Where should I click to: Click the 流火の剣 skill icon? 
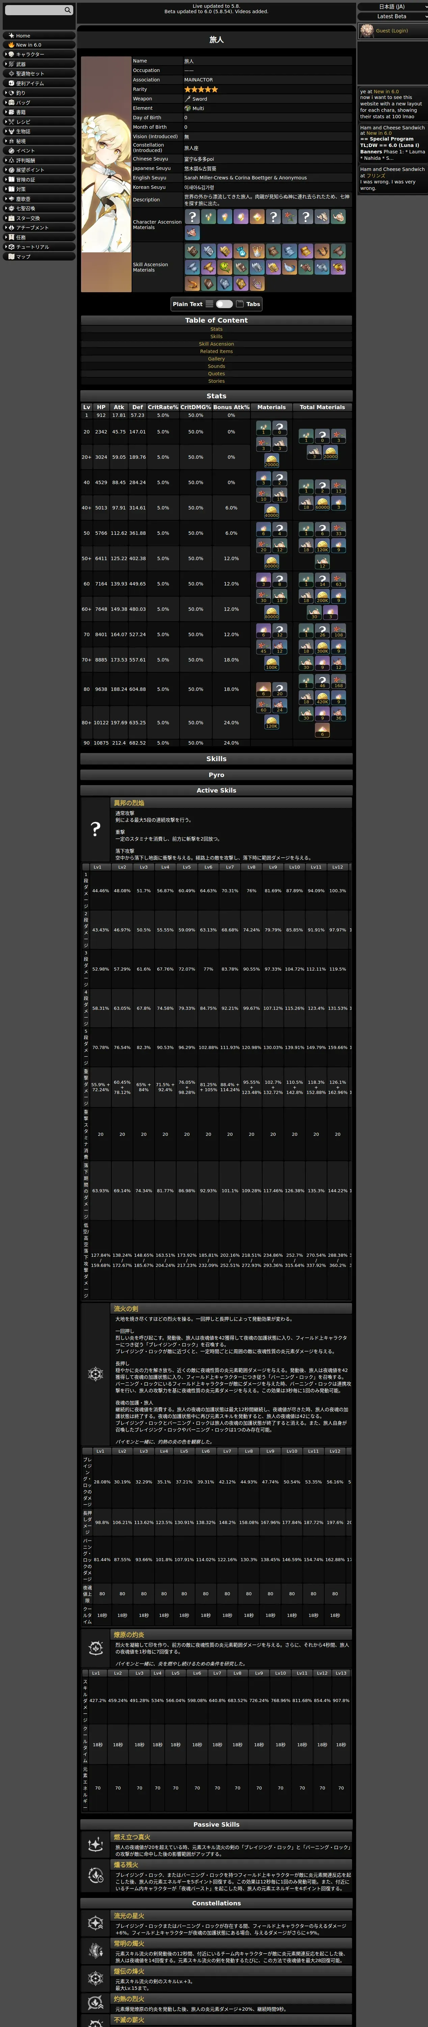(95, 1374)
